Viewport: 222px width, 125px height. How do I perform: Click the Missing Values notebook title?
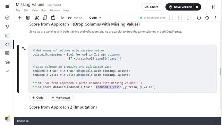pyautogui.click(x=30, y=5)
